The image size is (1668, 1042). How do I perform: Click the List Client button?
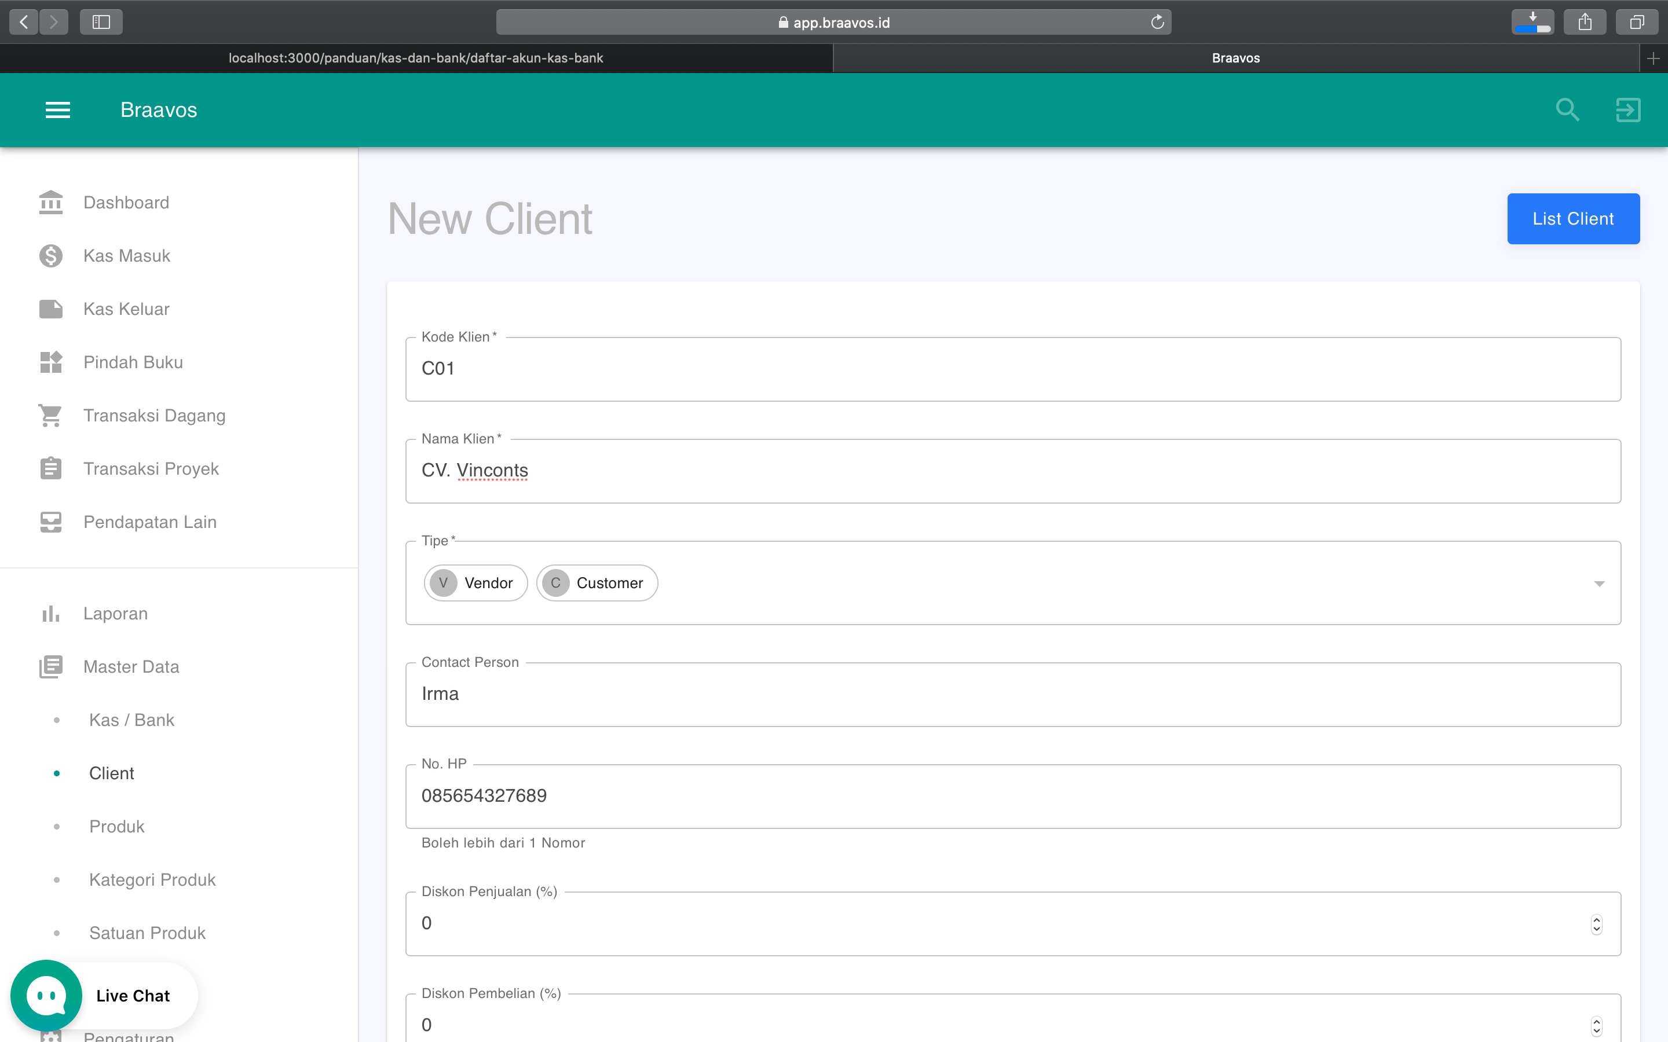coord(1574,218)
